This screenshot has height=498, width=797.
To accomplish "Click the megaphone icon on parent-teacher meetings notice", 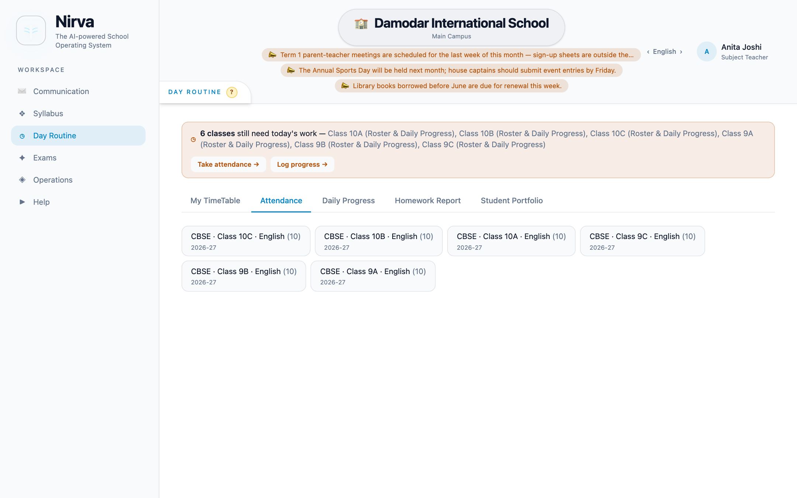I will 272,55.
